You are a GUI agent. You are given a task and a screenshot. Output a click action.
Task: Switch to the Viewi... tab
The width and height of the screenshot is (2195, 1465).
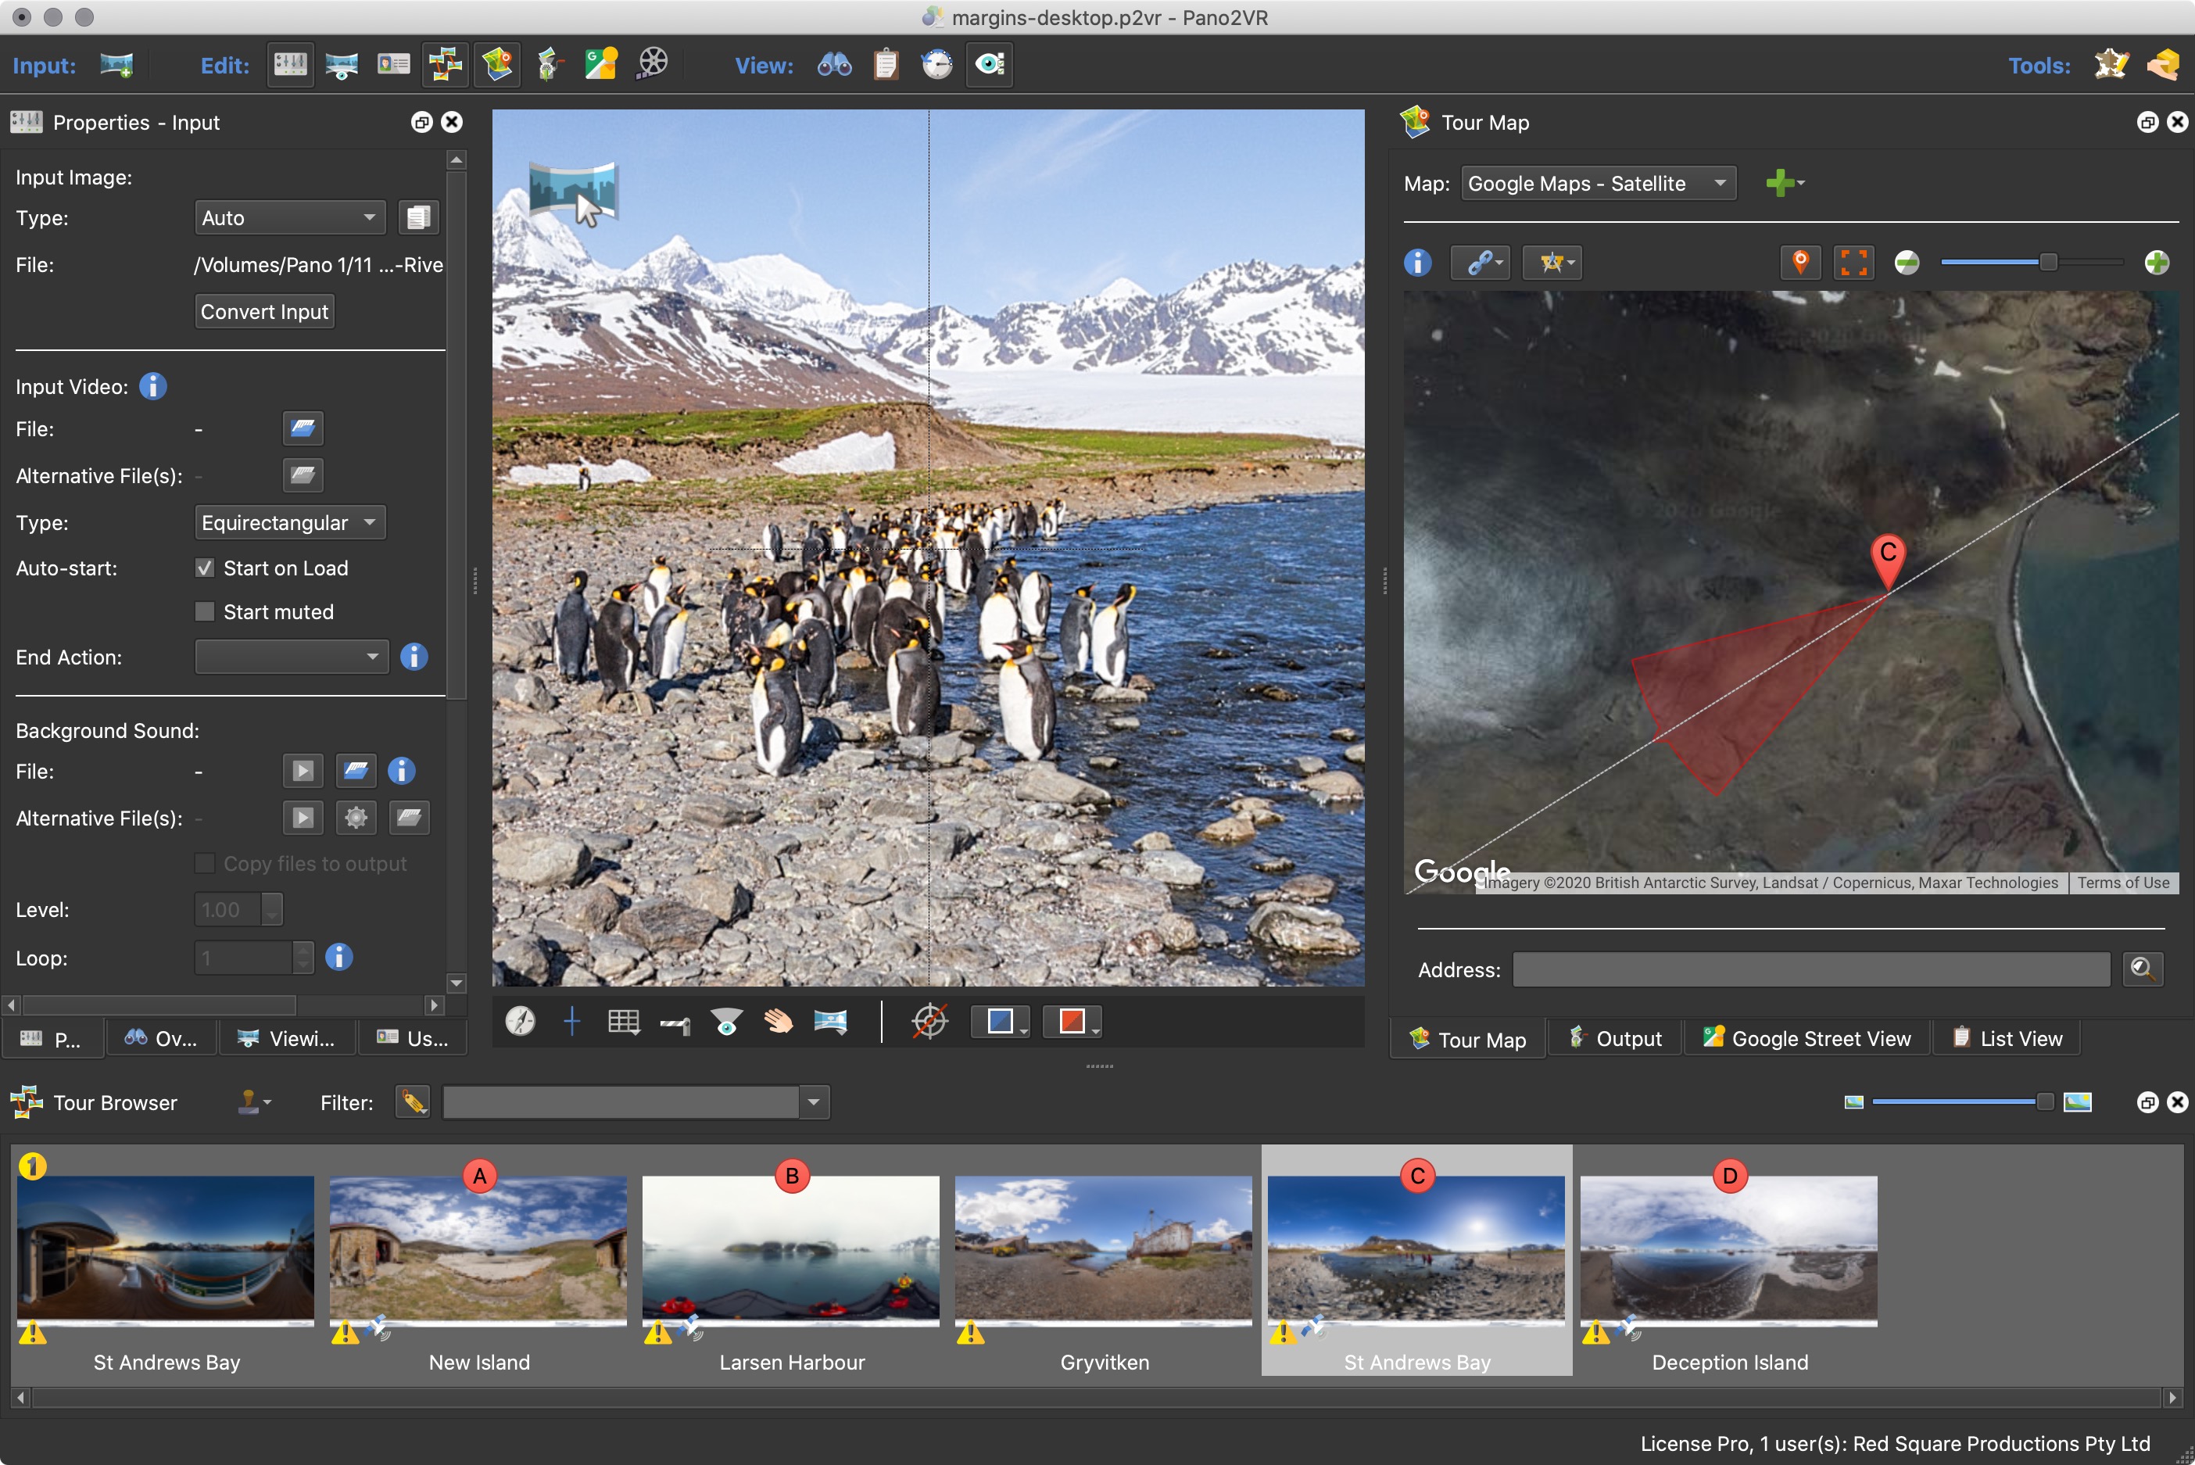coord(287,1038)
